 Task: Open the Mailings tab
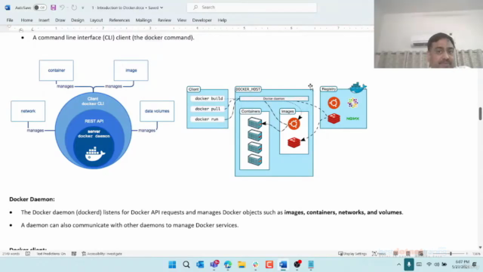tap(144, 20)
